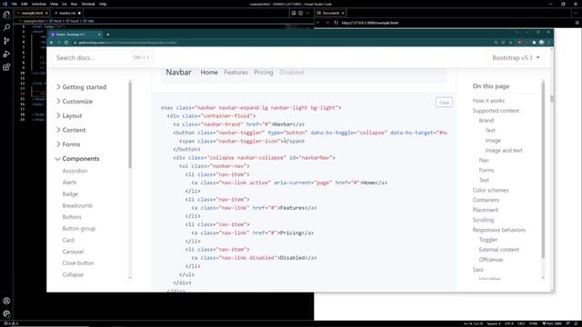This screenshot has width=582, height=327.
Task: Open the Manage gear icon in VS Code
Action: click(6, 313)
